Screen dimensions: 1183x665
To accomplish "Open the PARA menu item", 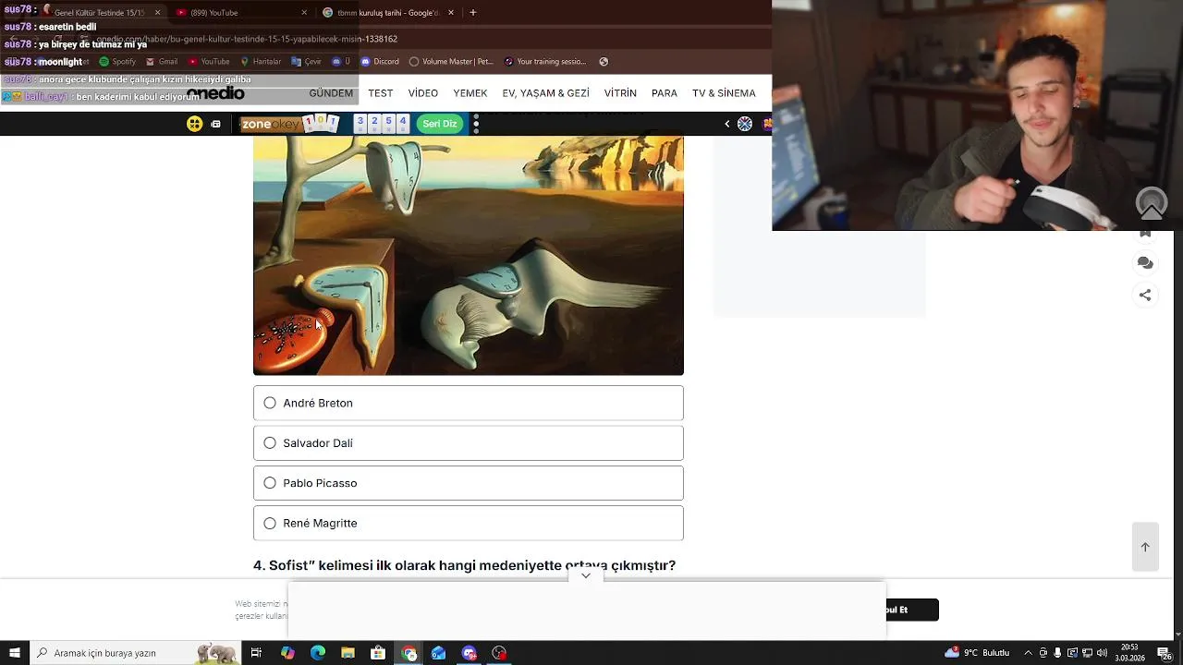I will pos(664,93).
